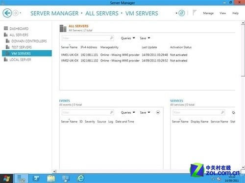245x183 pixels.
Task: Open the Test Servers group
Action: [x=22, y=47]
